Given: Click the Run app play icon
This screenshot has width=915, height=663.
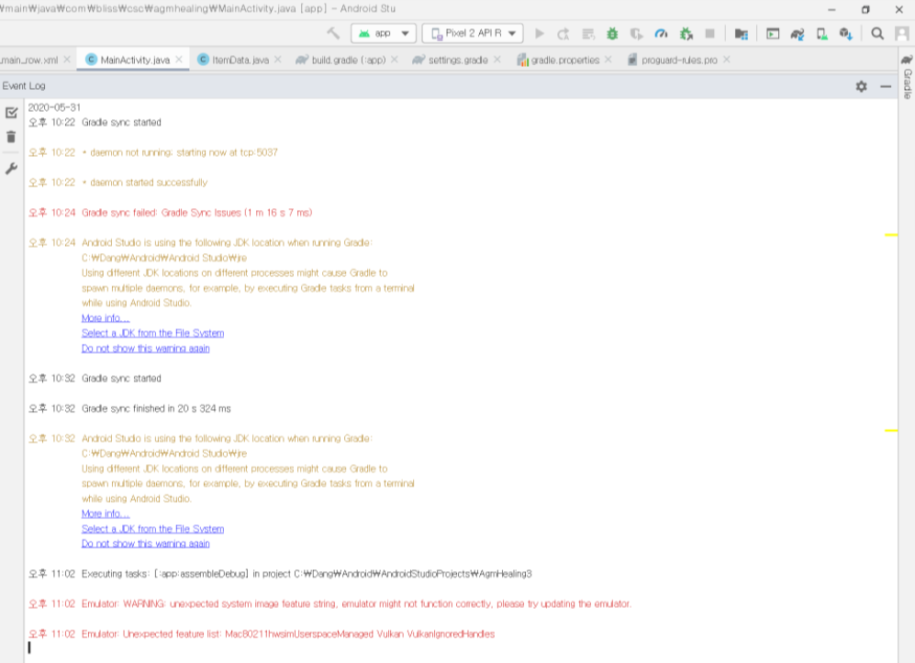Looking at the screenshot, I should click(540, 34).
